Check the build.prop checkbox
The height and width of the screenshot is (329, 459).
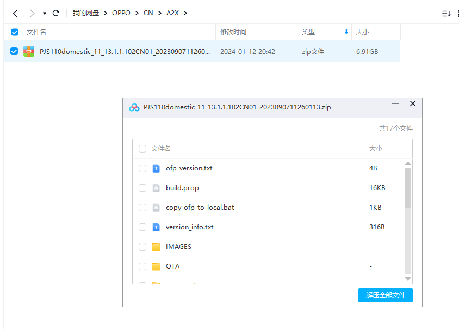click(x=142, y=188)
